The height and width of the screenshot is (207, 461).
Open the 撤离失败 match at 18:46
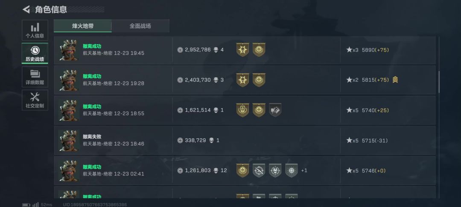[x=245, y=141]
